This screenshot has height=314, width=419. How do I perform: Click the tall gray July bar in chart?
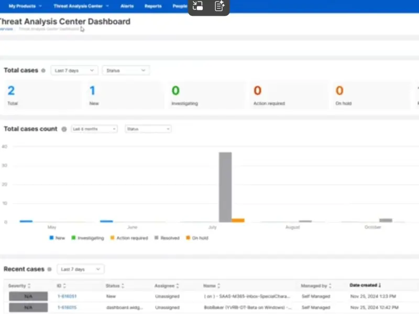(x=225, y=187)
